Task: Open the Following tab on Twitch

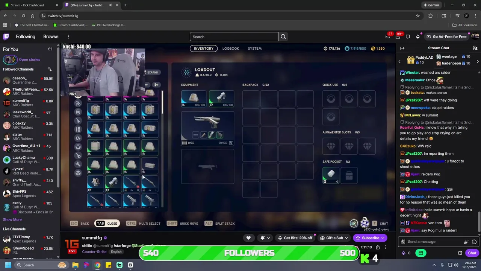Action: point(26,37)
